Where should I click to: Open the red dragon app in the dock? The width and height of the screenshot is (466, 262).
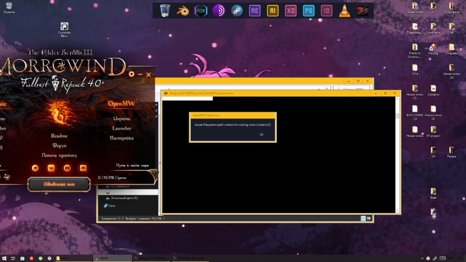(363, 11)
